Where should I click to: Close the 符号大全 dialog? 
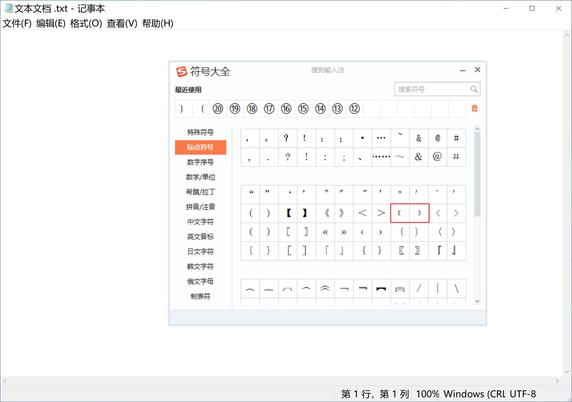478,70
